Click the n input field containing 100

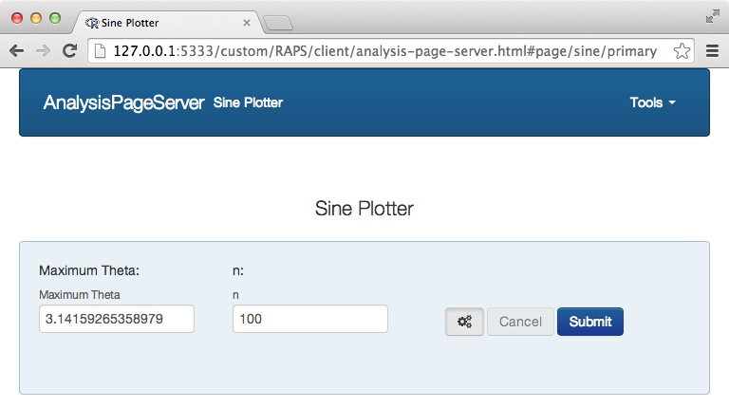tap(309, 320)
